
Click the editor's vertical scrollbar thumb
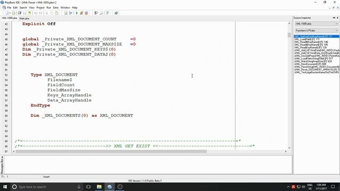(289, 35)
